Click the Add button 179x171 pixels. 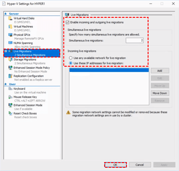tap(160, 71)
